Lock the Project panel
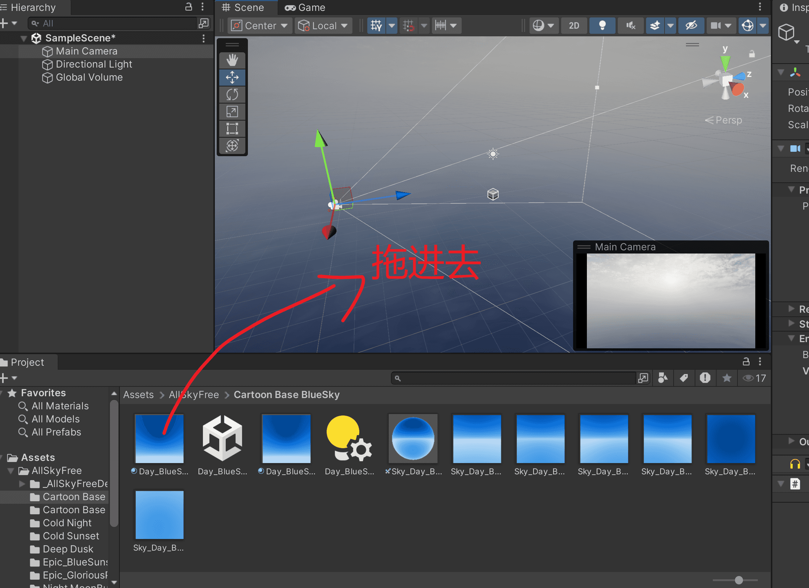 tap(746, 362)
